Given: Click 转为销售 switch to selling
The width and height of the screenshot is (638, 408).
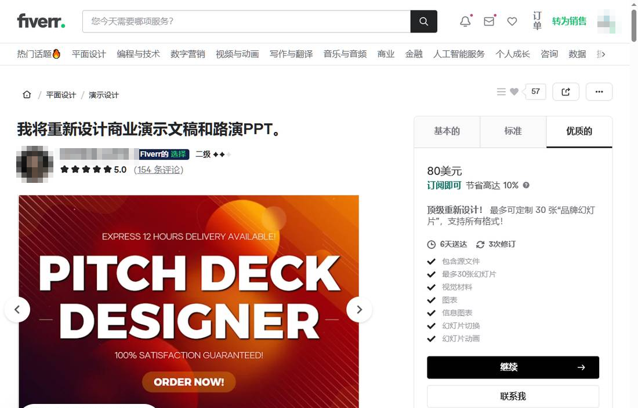Looking at the screenshot, I should [569, 21].
